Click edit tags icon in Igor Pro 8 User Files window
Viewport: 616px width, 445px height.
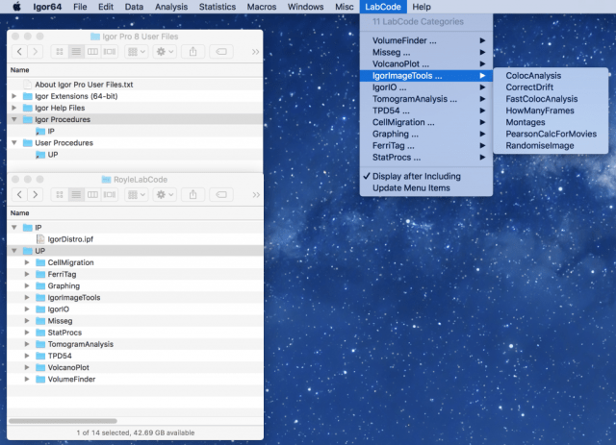click(x=221, y=51)
